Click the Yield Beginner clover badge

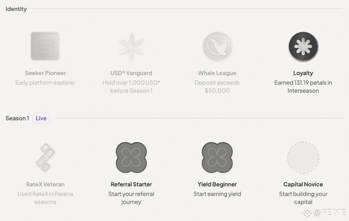point(217,157)
